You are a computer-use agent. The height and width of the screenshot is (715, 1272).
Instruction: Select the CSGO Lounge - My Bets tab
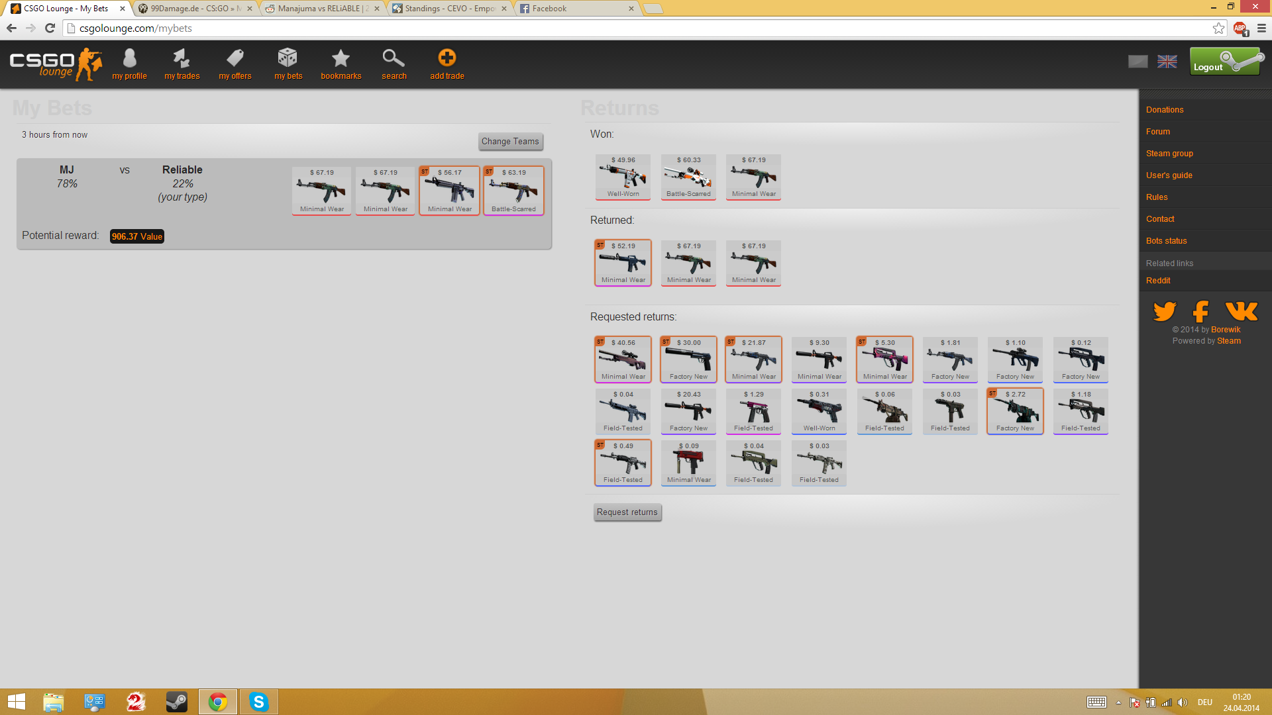click(66, 9)
